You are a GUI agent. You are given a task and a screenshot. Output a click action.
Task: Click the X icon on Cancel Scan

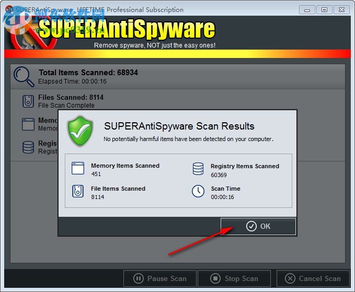click(290, 278)
